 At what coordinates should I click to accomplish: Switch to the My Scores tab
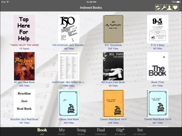point(62,131)
